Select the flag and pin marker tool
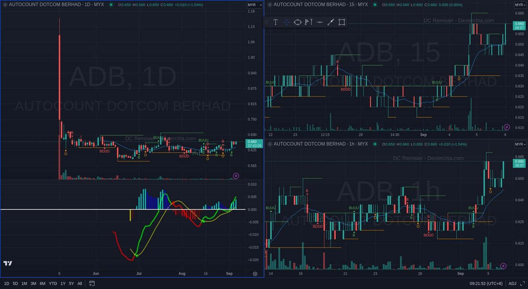528x289 pixels. pos(309,22)
